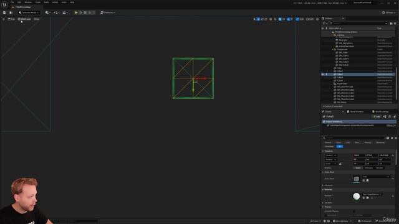Image resolution: width=399 pixels, height=224 pixels.
Task: Switch to the World Partition tab
Action: click(355, 112)
